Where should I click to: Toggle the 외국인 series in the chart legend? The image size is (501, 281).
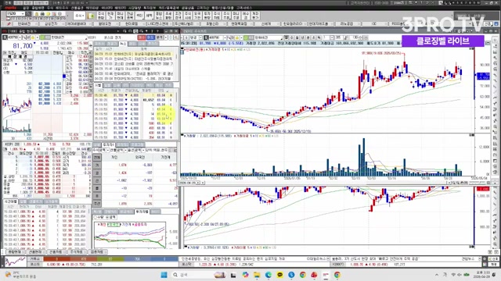coord(113,225)
